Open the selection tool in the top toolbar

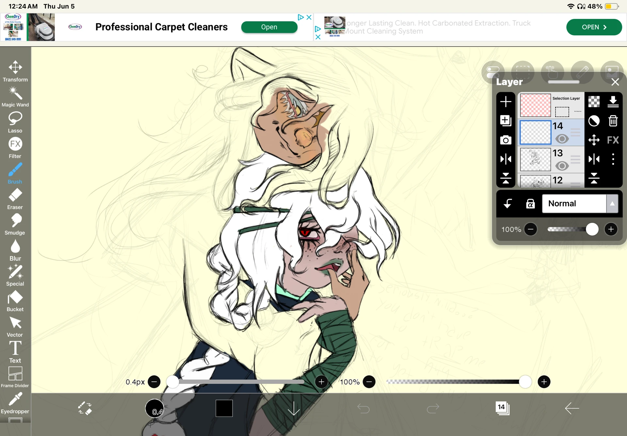(x=523, y=72)
